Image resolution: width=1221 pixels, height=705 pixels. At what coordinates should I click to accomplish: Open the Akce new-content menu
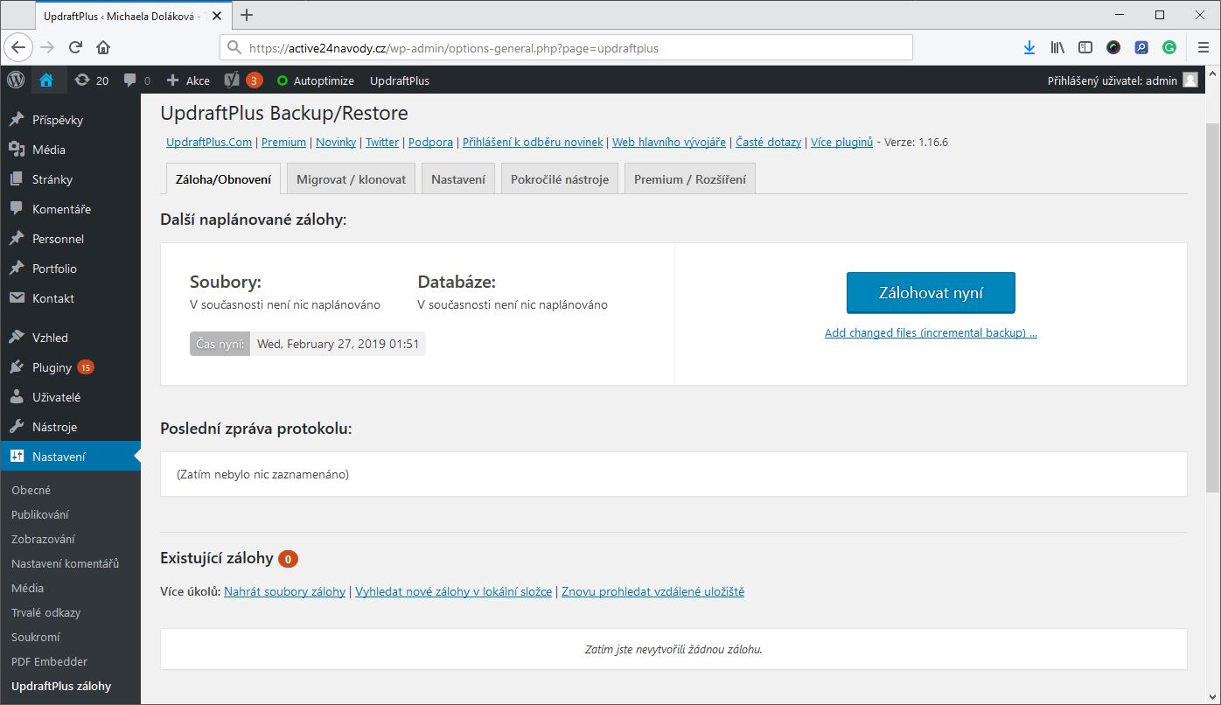(188, 80)
